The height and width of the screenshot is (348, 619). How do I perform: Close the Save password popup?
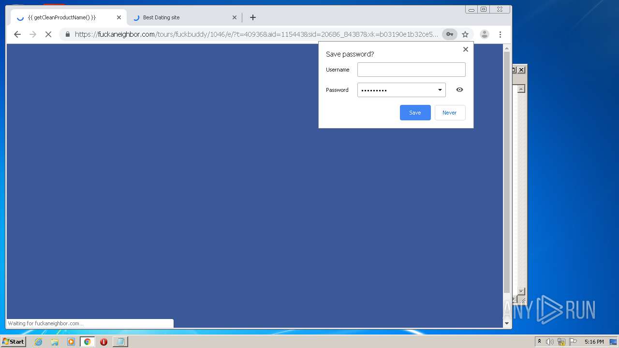[466, 49]
